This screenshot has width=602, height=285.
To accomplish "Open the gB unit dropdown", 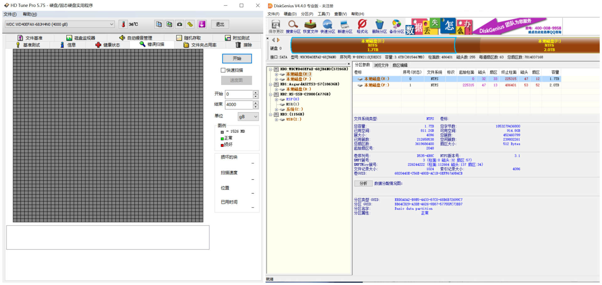I will (248, 116).
